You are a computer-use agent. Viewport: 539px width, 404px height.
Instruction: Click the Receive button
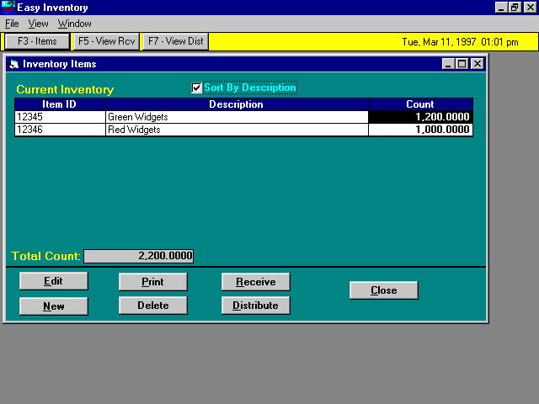pyautogui.click(x=255, y=282)
